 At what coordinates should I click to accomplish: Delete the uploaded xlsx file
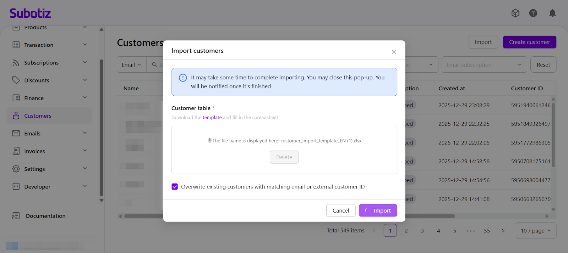pyautogui.click(x=284, y=157)
